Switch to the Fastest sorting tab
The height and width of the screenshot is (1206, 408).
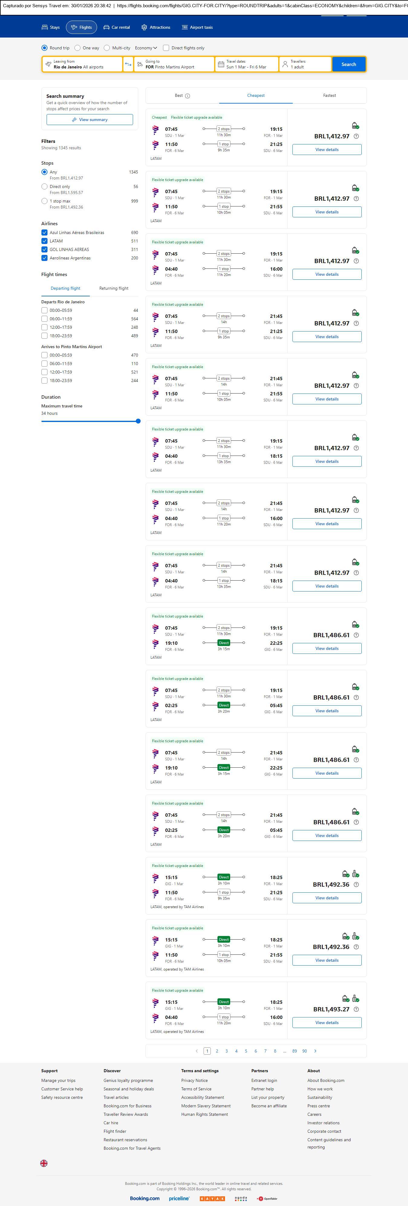pos(329,96)
